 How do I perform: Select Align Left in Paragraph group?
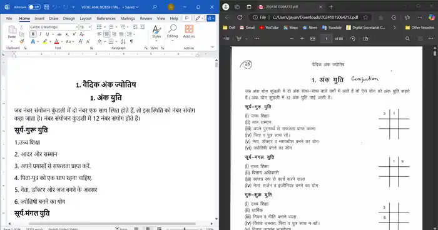99,34
